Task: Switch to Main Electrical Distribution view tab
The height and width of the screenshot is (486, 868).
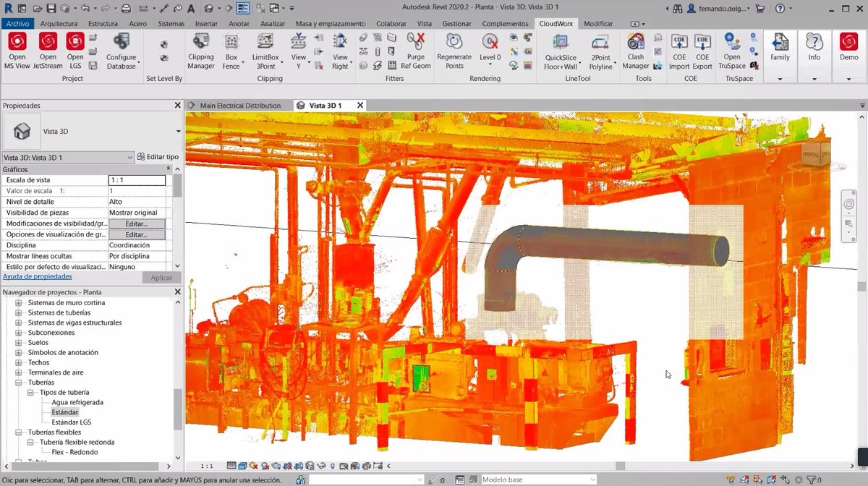Action: pos(240,106)
